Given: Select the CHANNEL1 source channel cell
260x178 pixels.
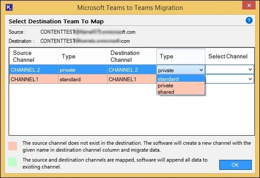Looking at the screenshot, I should tap(34, 79).
